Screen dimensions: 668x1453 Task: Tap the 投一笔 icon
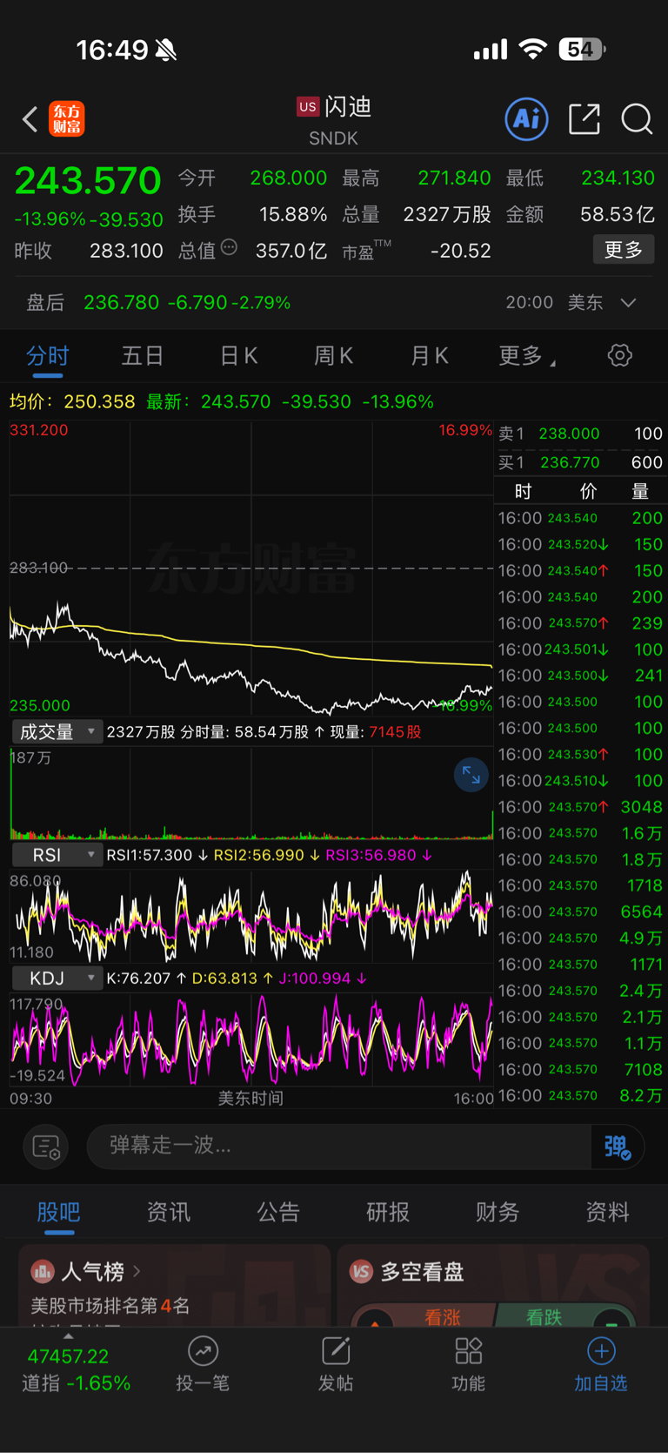203,1365
